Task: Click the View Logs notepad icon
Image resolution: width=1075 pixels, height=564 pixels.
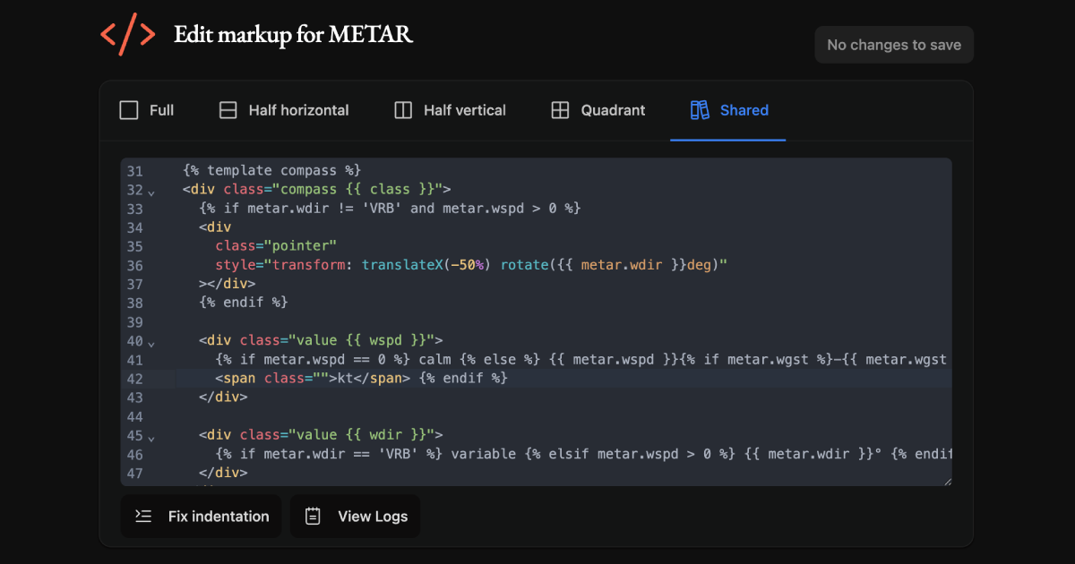Action: [x=313, y=516]
